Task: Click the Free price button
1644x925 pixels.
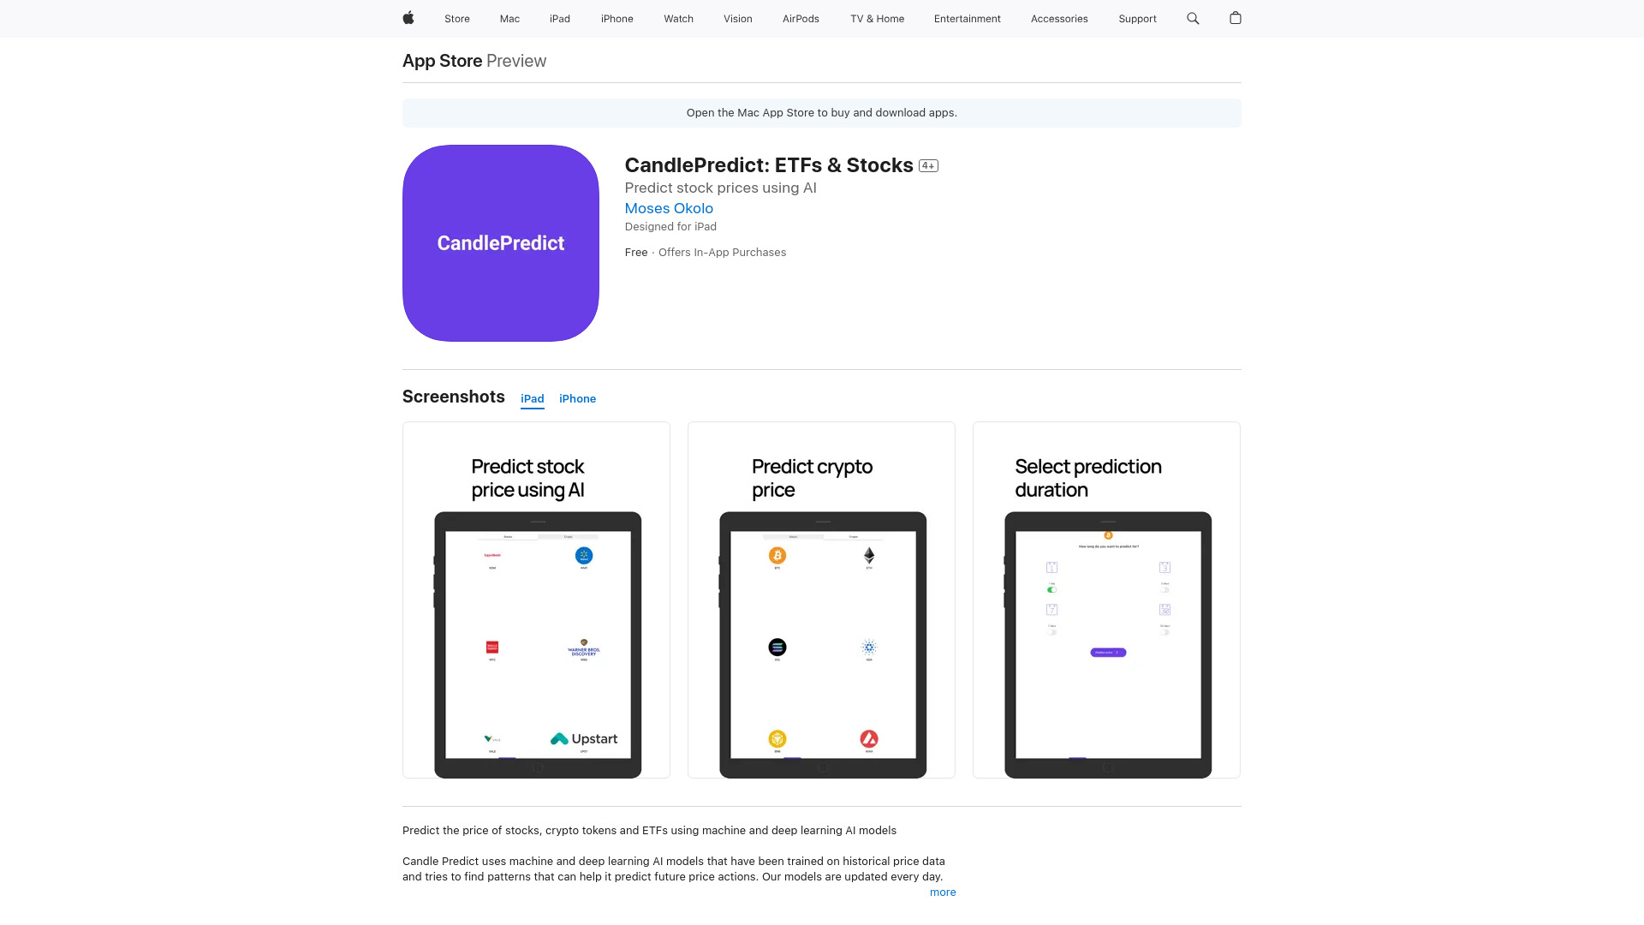Action: tap(634, 252)
